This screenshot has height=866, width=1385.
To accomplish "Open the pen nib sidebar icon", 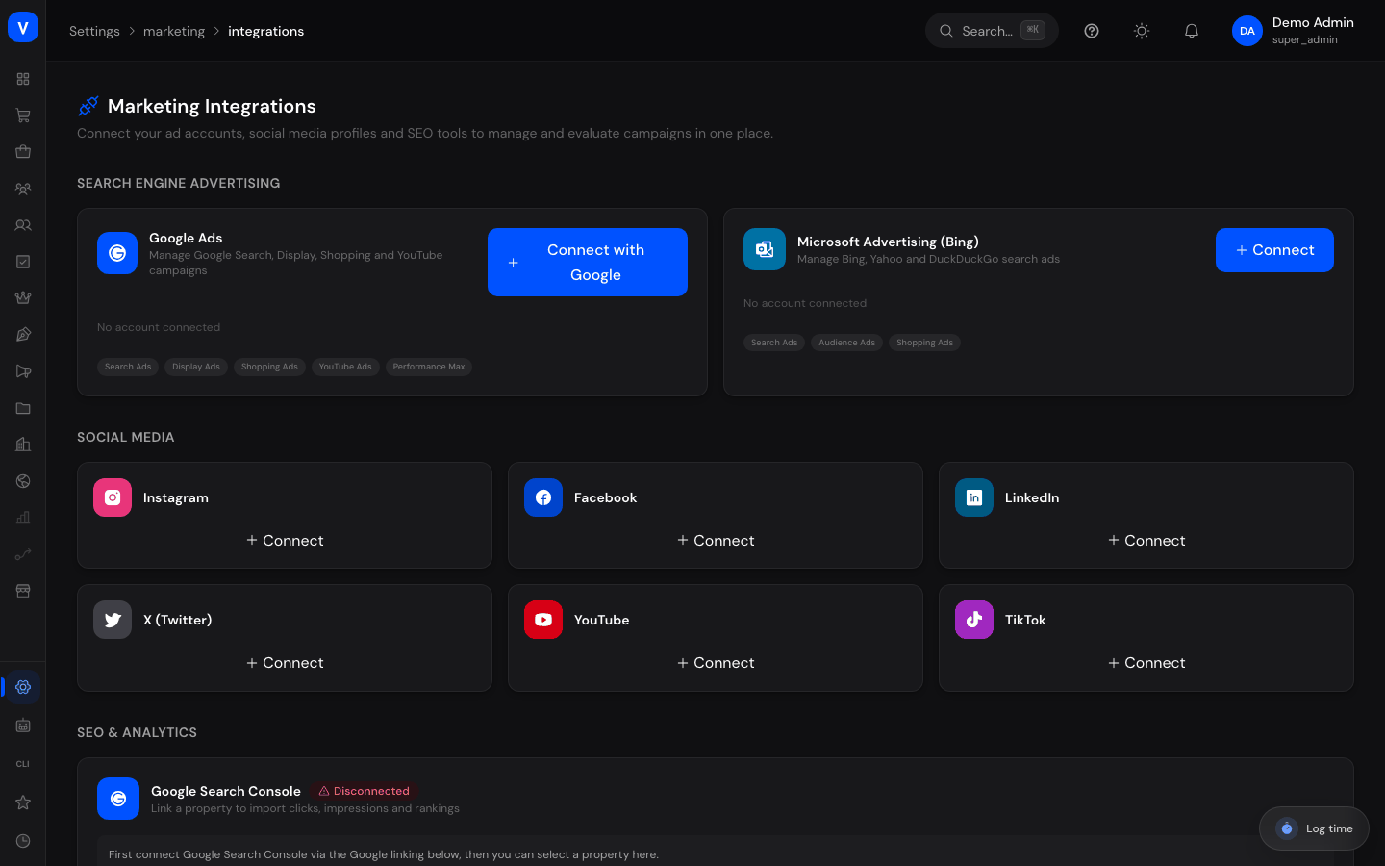I will [23, 335].
